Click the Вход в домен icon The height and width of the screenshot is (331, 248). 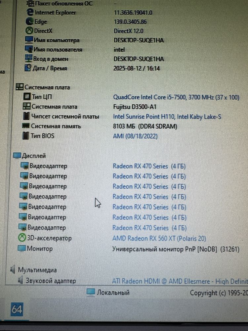28,59
